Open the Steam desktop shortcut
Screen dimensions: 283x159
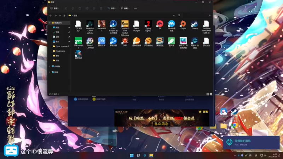pyautogui.click(x=234, y=113)
